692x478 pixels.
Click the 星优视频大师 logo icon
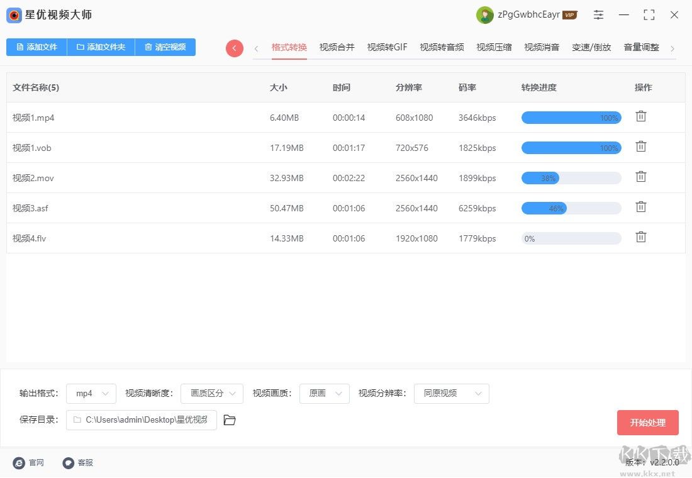(x=13, y=15)
